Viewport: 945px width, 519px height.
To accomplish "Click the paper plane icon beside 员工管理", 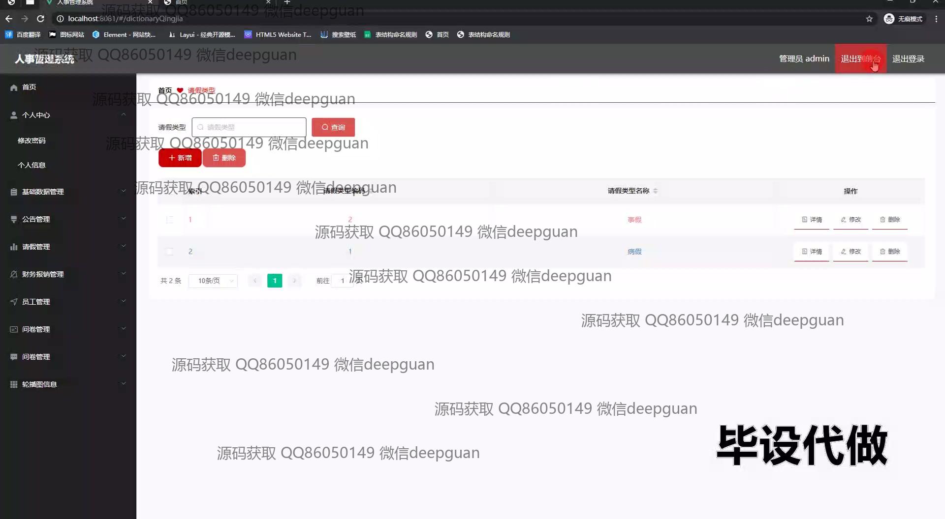I will [14, 302].
